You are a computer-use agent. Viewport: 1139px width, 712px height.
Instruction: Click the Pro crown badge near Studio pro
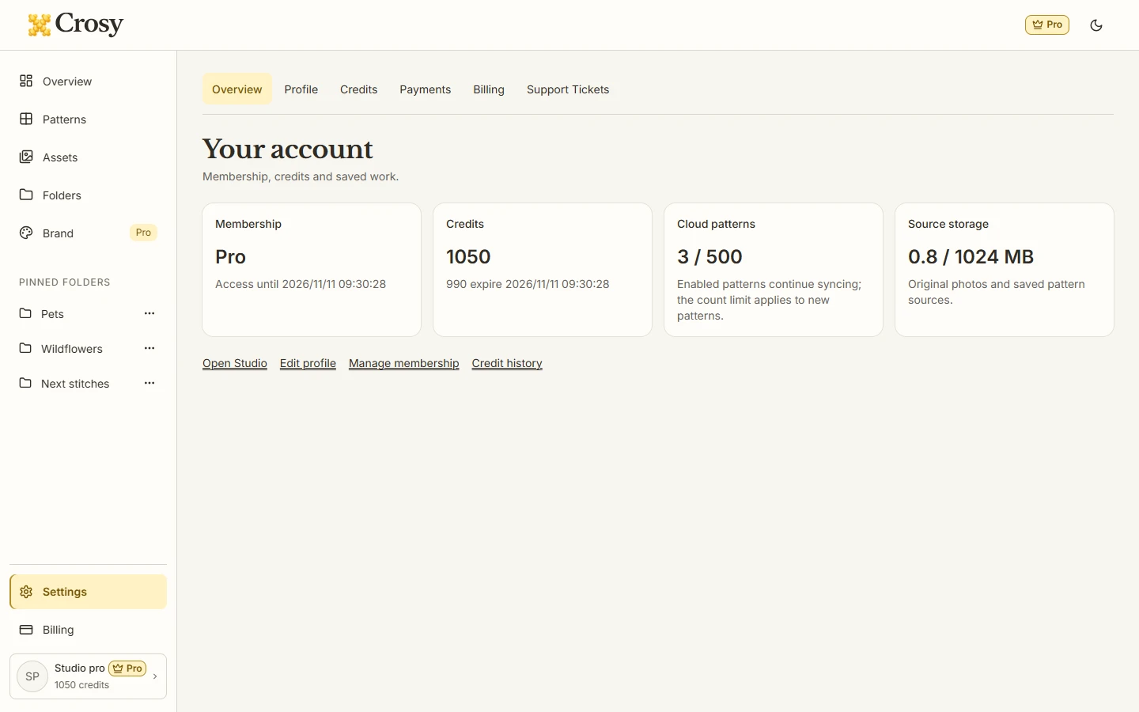click(x=127, y=668)
